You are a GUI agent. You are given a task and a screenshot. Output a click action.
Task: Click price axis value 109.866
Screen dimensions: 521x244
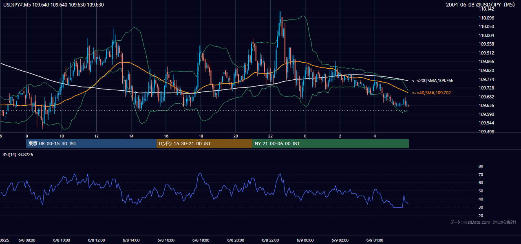(x=486, y=61)
